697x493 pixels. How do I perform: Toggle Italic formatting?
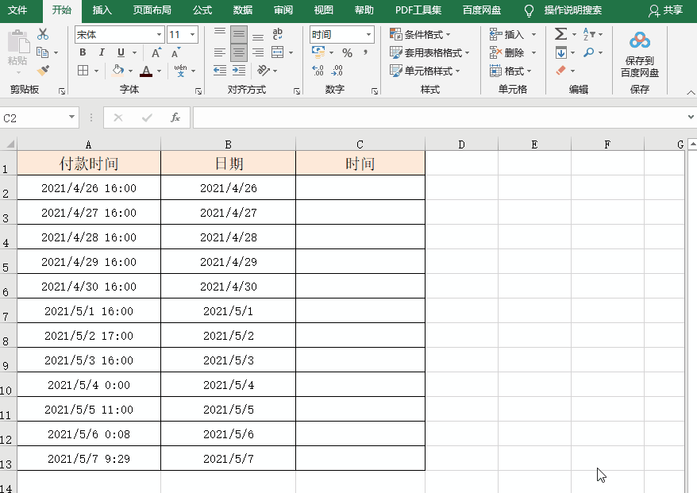pyautogui.click(x=102, y=52)
